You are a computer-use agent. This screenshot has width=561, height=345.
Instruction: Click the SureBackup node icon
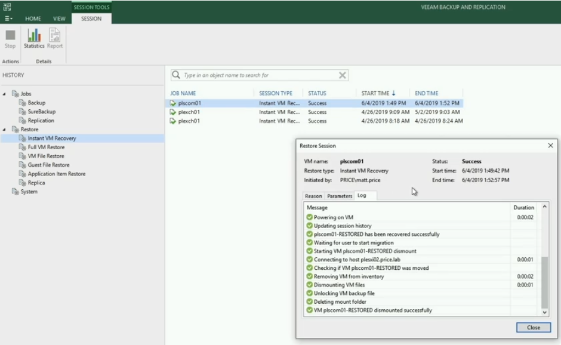(23, 112)
